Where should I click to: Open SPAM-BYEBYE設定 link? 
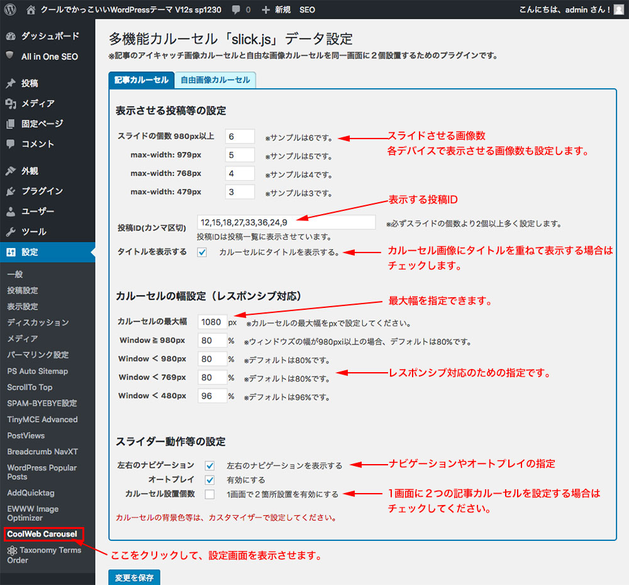coord(42,403)
